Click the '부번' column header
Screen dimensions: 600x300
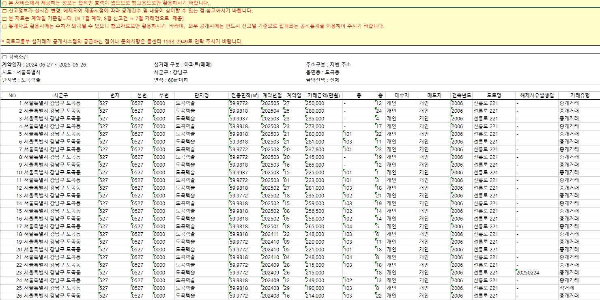point(163,96)
